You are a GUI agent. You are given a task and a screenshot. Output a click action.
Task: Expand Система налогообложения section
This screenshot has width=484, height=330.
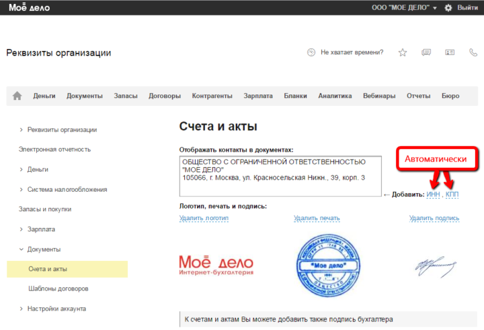click(63, 190)
